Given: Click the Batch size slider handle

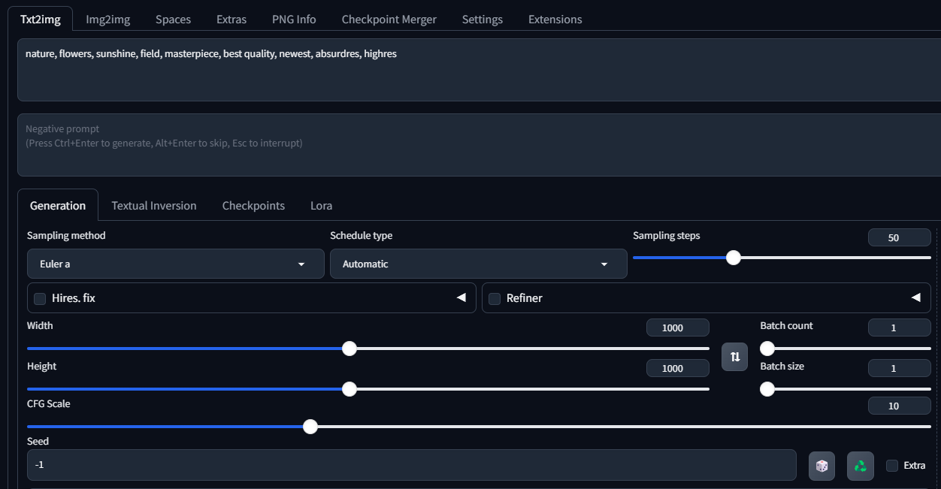Looking at the screenshot, I should click(x=767, y=389).
